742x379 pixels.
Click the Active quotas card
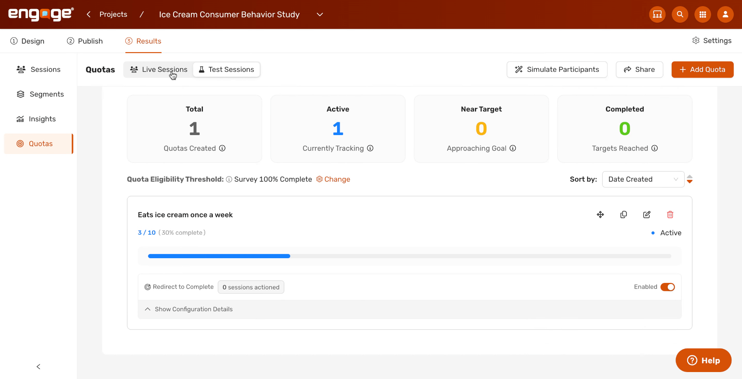338,129
